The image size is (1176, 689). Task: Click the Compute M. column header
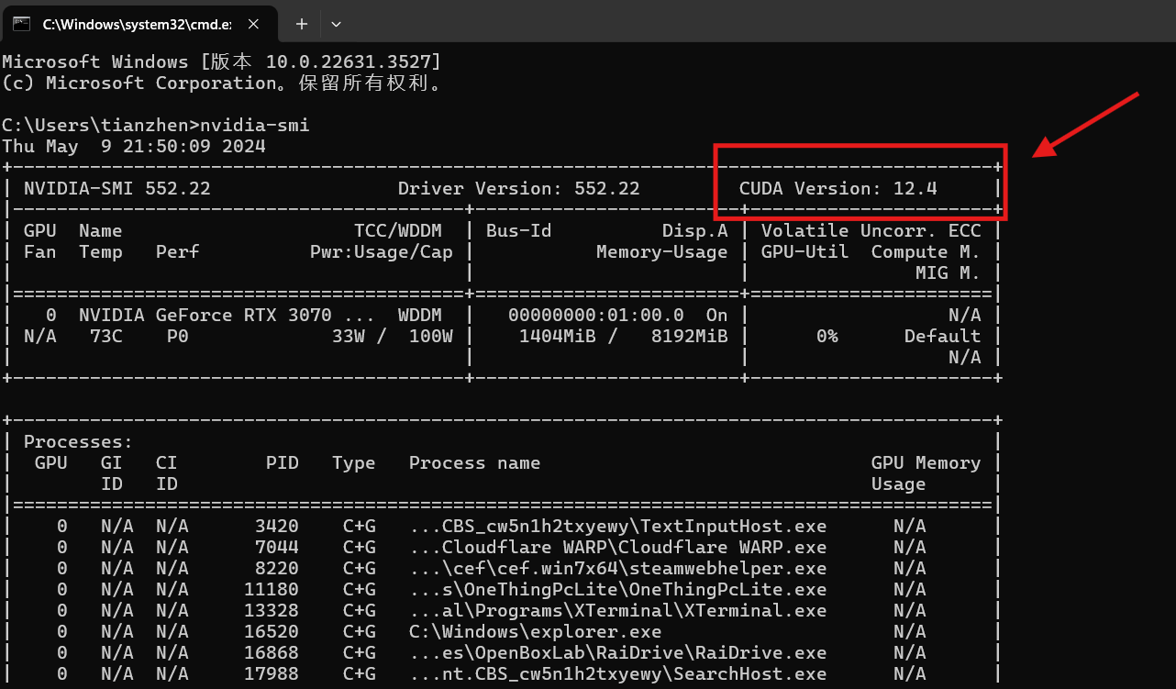click(926, 252)
